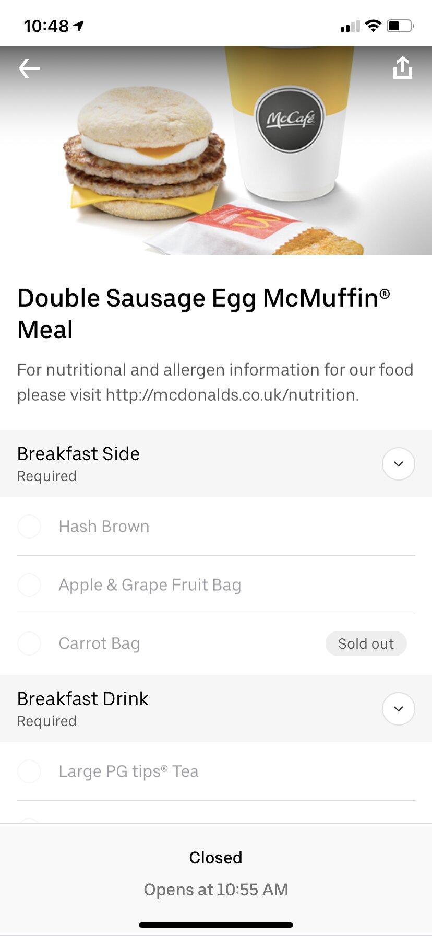The height and width of the screenshot is (936, 432).
Task: Tap the Wi-Fi status icon
Action: tap(373, 26)
